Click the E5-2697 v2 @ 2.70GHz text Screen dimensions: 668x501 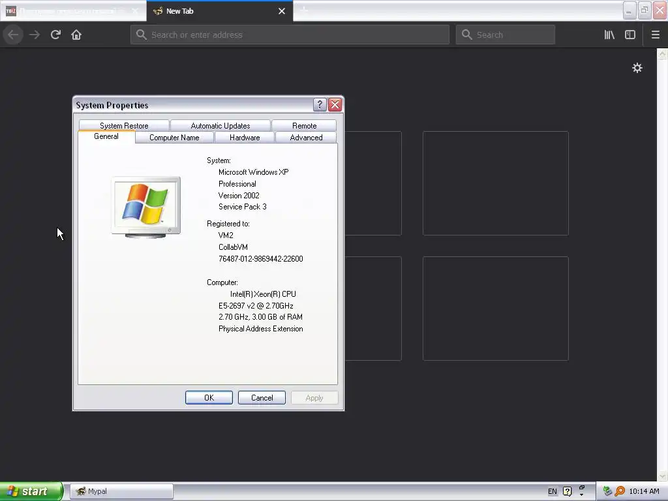point(256,306)
